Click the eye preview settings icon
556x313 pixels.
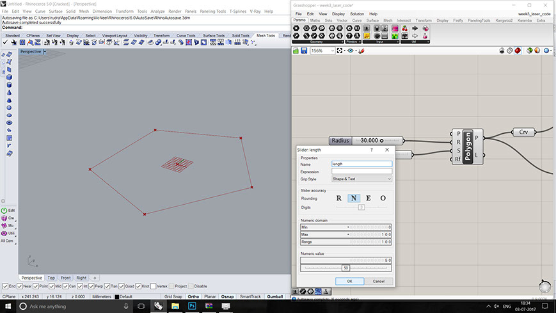[x=351, y=51]
